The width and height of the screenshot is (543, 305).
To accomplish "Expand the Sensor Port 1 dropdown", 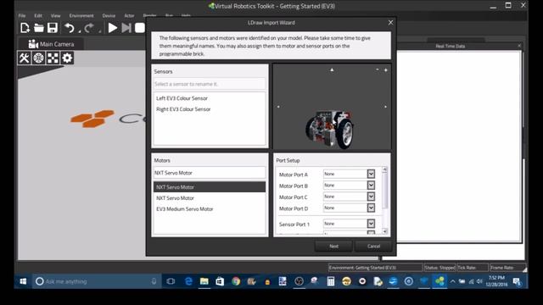I will 371,224.
